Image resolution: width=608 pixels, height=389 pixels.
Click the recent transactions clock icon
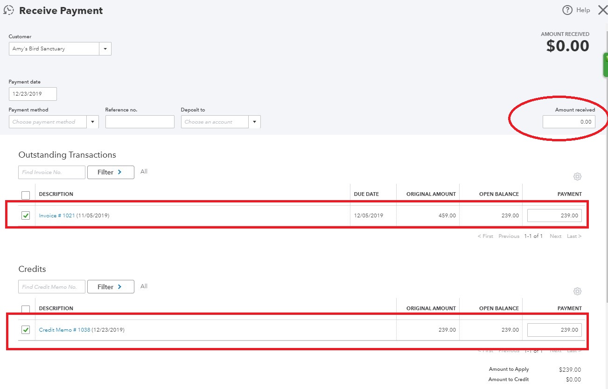(x=8, y=9)
